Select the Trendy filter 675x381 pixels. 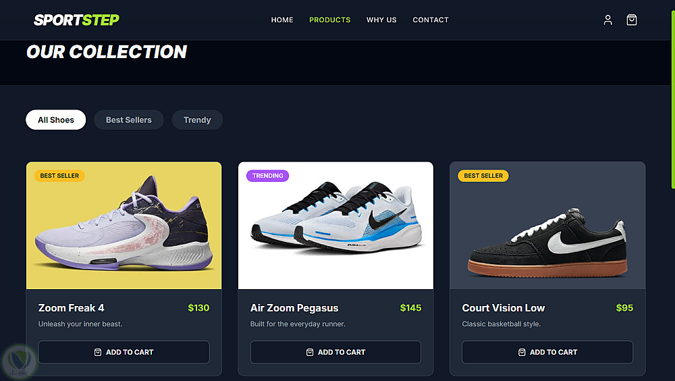point(197,120)
